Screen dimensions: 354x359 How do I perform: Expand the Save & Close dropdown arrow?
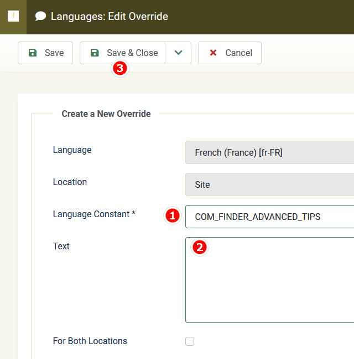[x=178, y=53]
